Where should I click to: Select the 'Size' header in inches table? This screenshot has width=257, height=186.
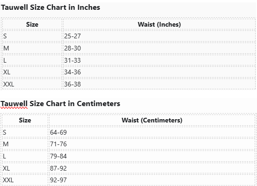tap(32, 24)
